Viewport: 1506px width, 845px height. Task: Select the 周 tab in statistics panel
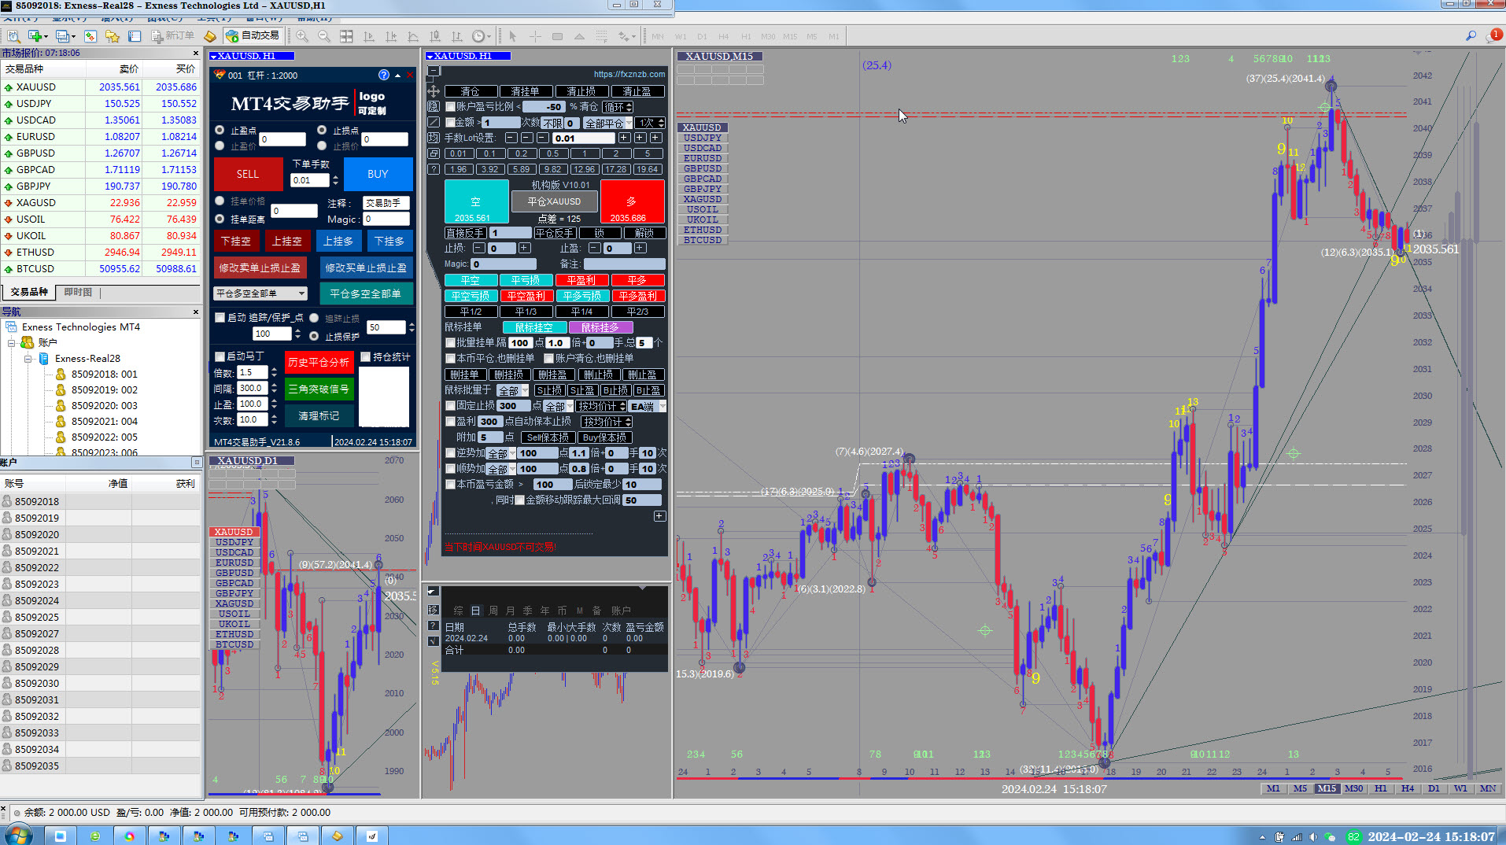point(493,611)
